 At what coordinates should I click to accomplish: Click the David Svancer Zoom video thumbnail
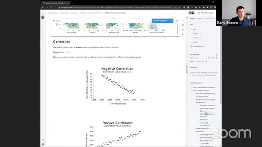pos(239,13)
